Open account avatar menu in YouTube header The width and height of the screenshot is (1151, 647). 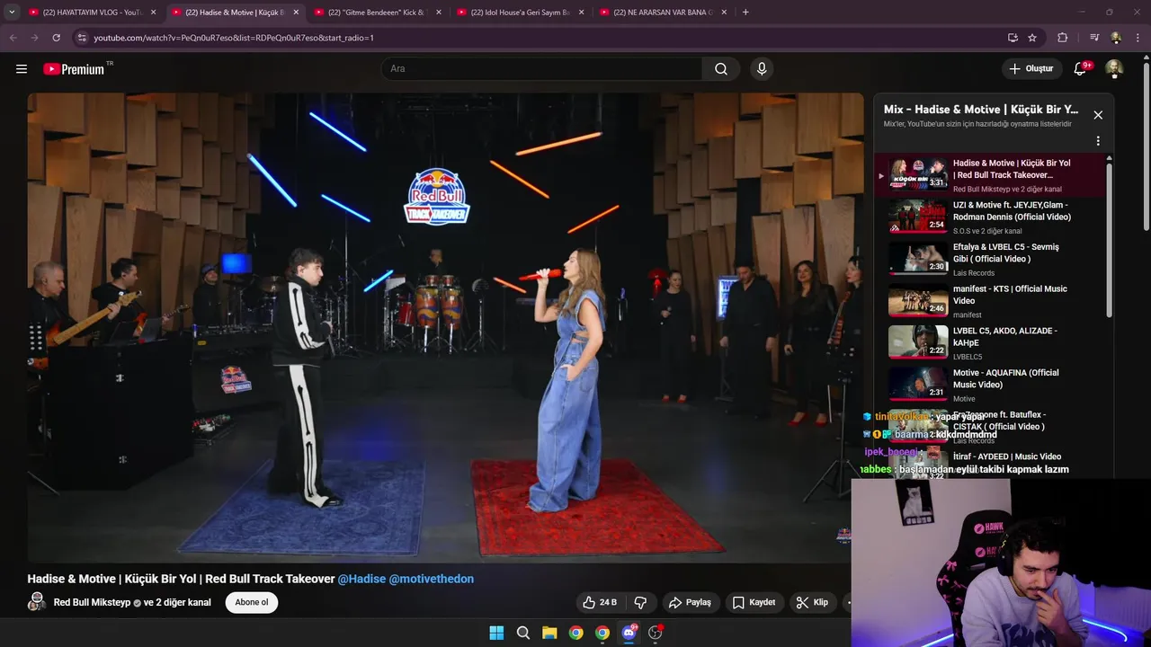click(1114, 69)
